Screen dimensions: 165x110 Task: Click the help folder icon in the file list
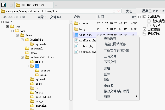coord(76,29)
